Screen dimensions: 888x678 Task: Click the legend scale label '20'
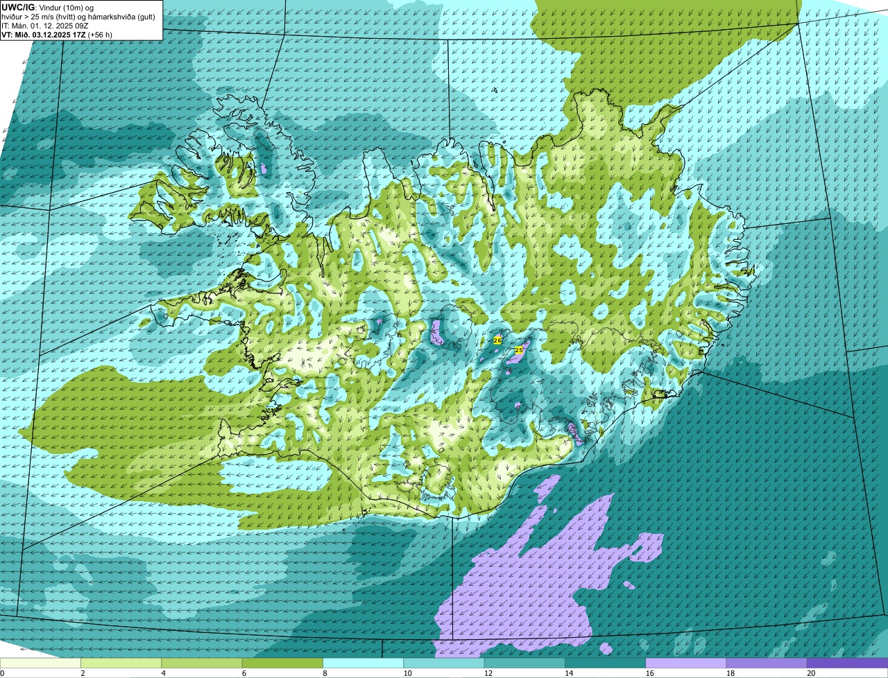coord(811,673)
